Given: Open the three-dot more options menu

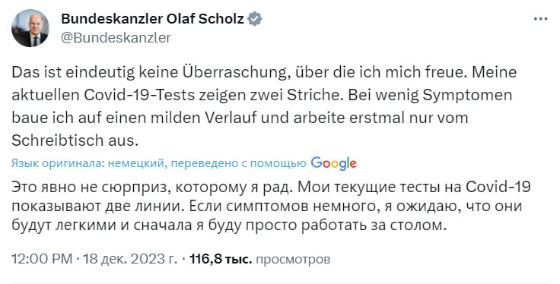Looking at the screenshot, I should [x=540, y=19].
